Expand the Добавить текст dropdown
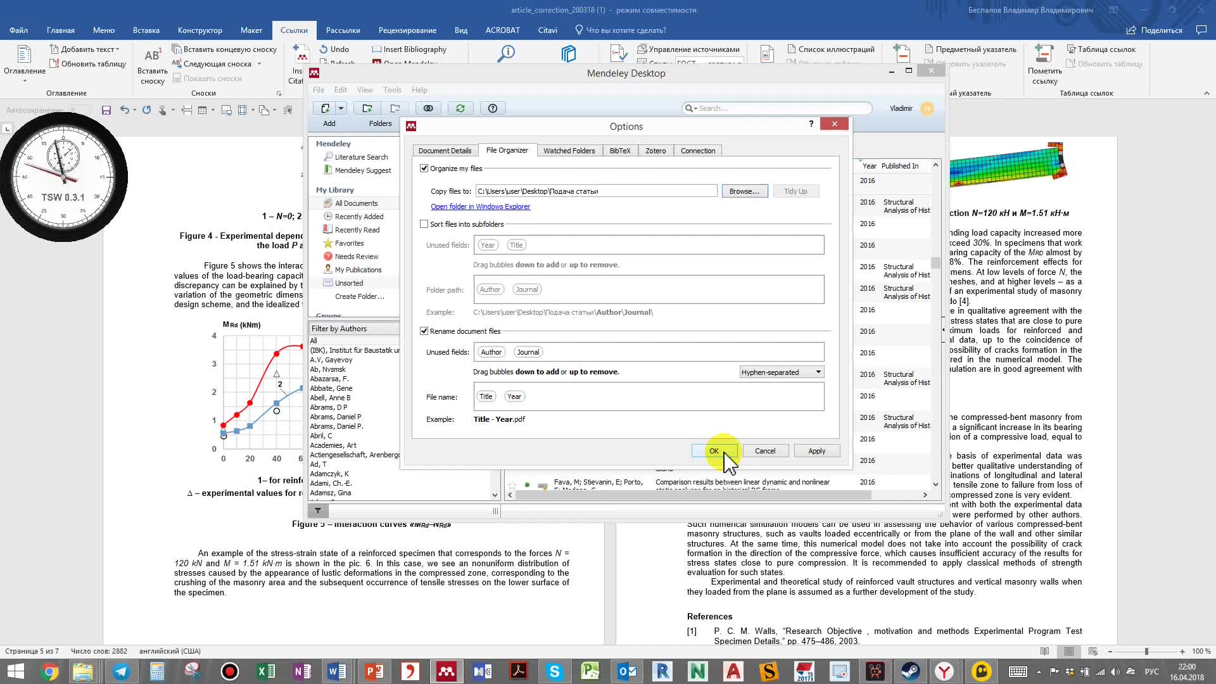1216x684 pixels. 85,49
